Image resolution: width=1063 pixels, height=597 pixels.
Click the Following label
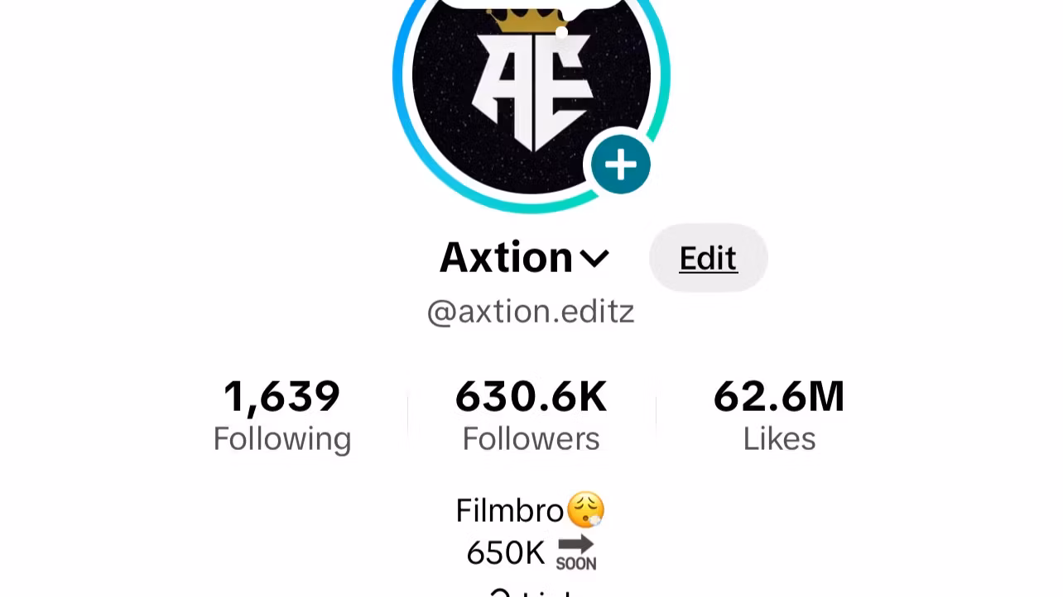282,439
